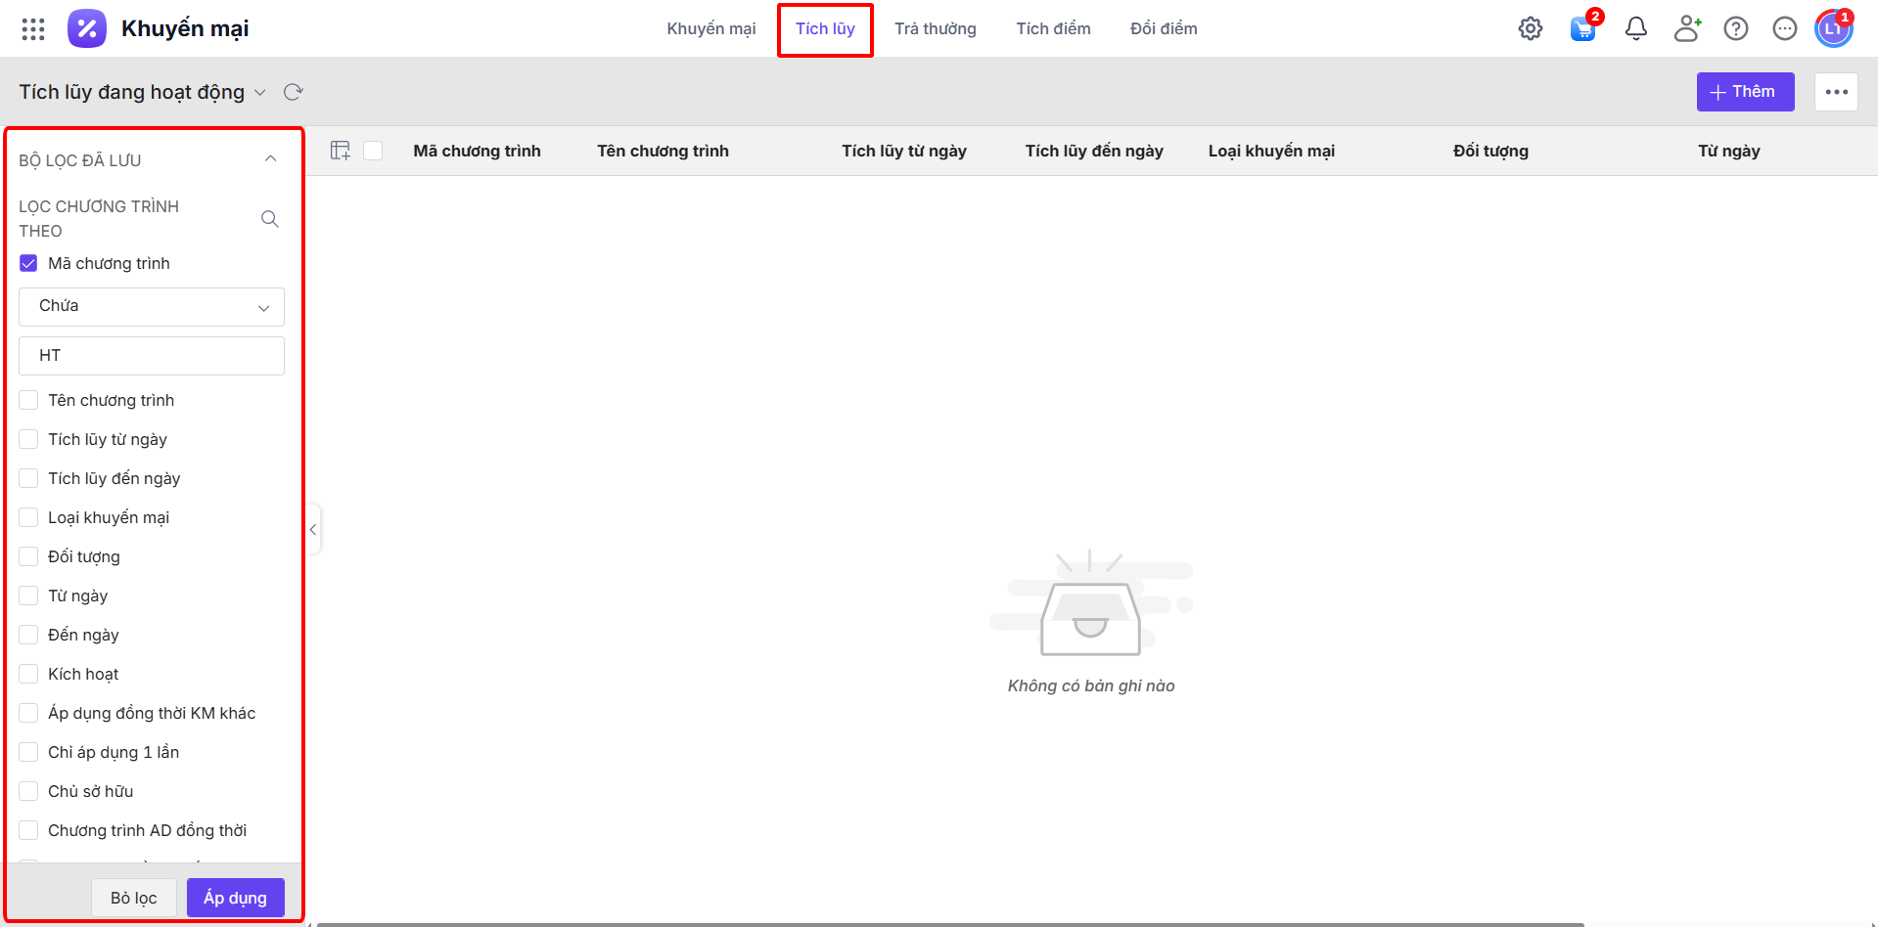Click the add user icon
This screenshot has height=927, width=1878.
(1686, 29)
